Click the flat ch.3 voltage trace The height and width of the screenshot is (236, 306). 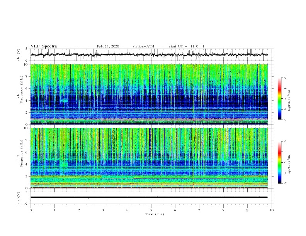pos(149,197)
